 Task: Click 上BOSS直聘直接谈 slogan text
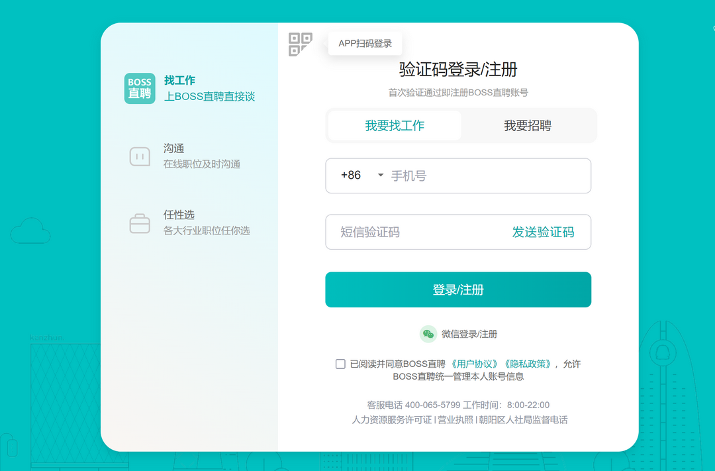[209, 96]
